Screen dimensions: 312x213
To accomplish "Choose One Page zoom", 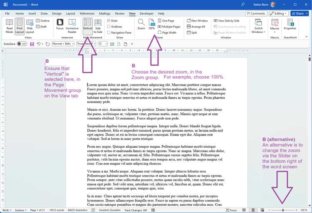I will (x=166, y=21).
